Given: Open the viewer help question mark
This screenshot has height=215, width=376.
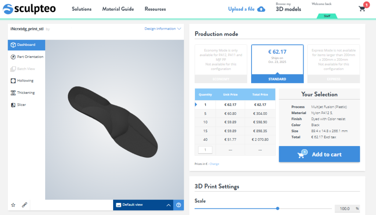Looking at the screenshot, I should click(179, 205).
